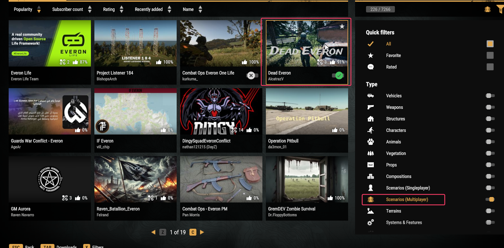Select the Vegetation trees icon
504x248 pixels.
point(371,153)
